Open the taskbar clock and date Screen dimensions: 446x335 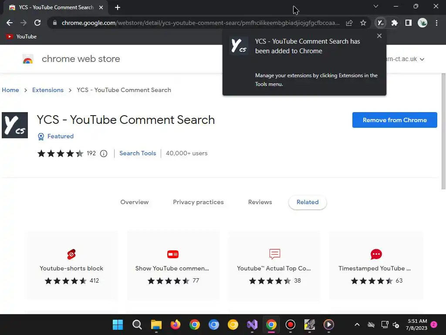[x=416, y=325]
